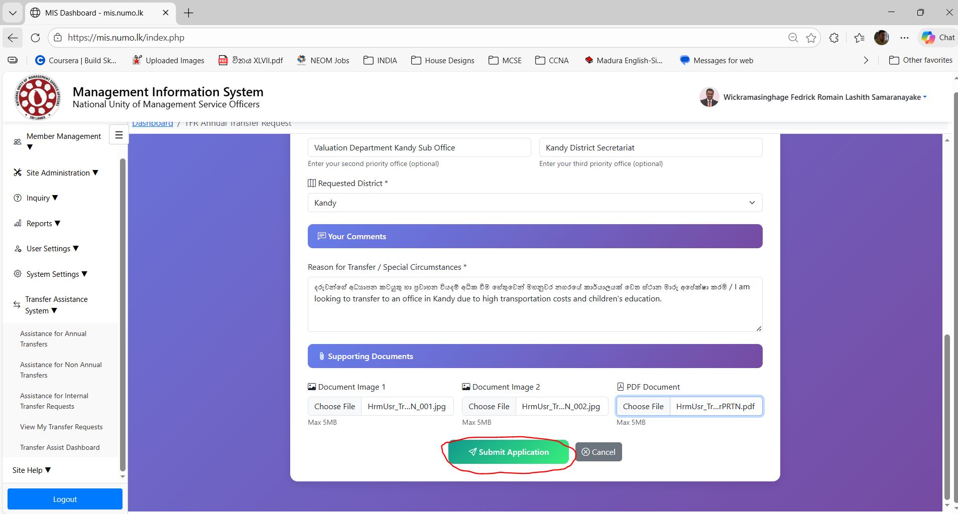Choose File for PDF Document
Image resolution: width=958 pixels, height=514 pixels.
pos(643,407)
